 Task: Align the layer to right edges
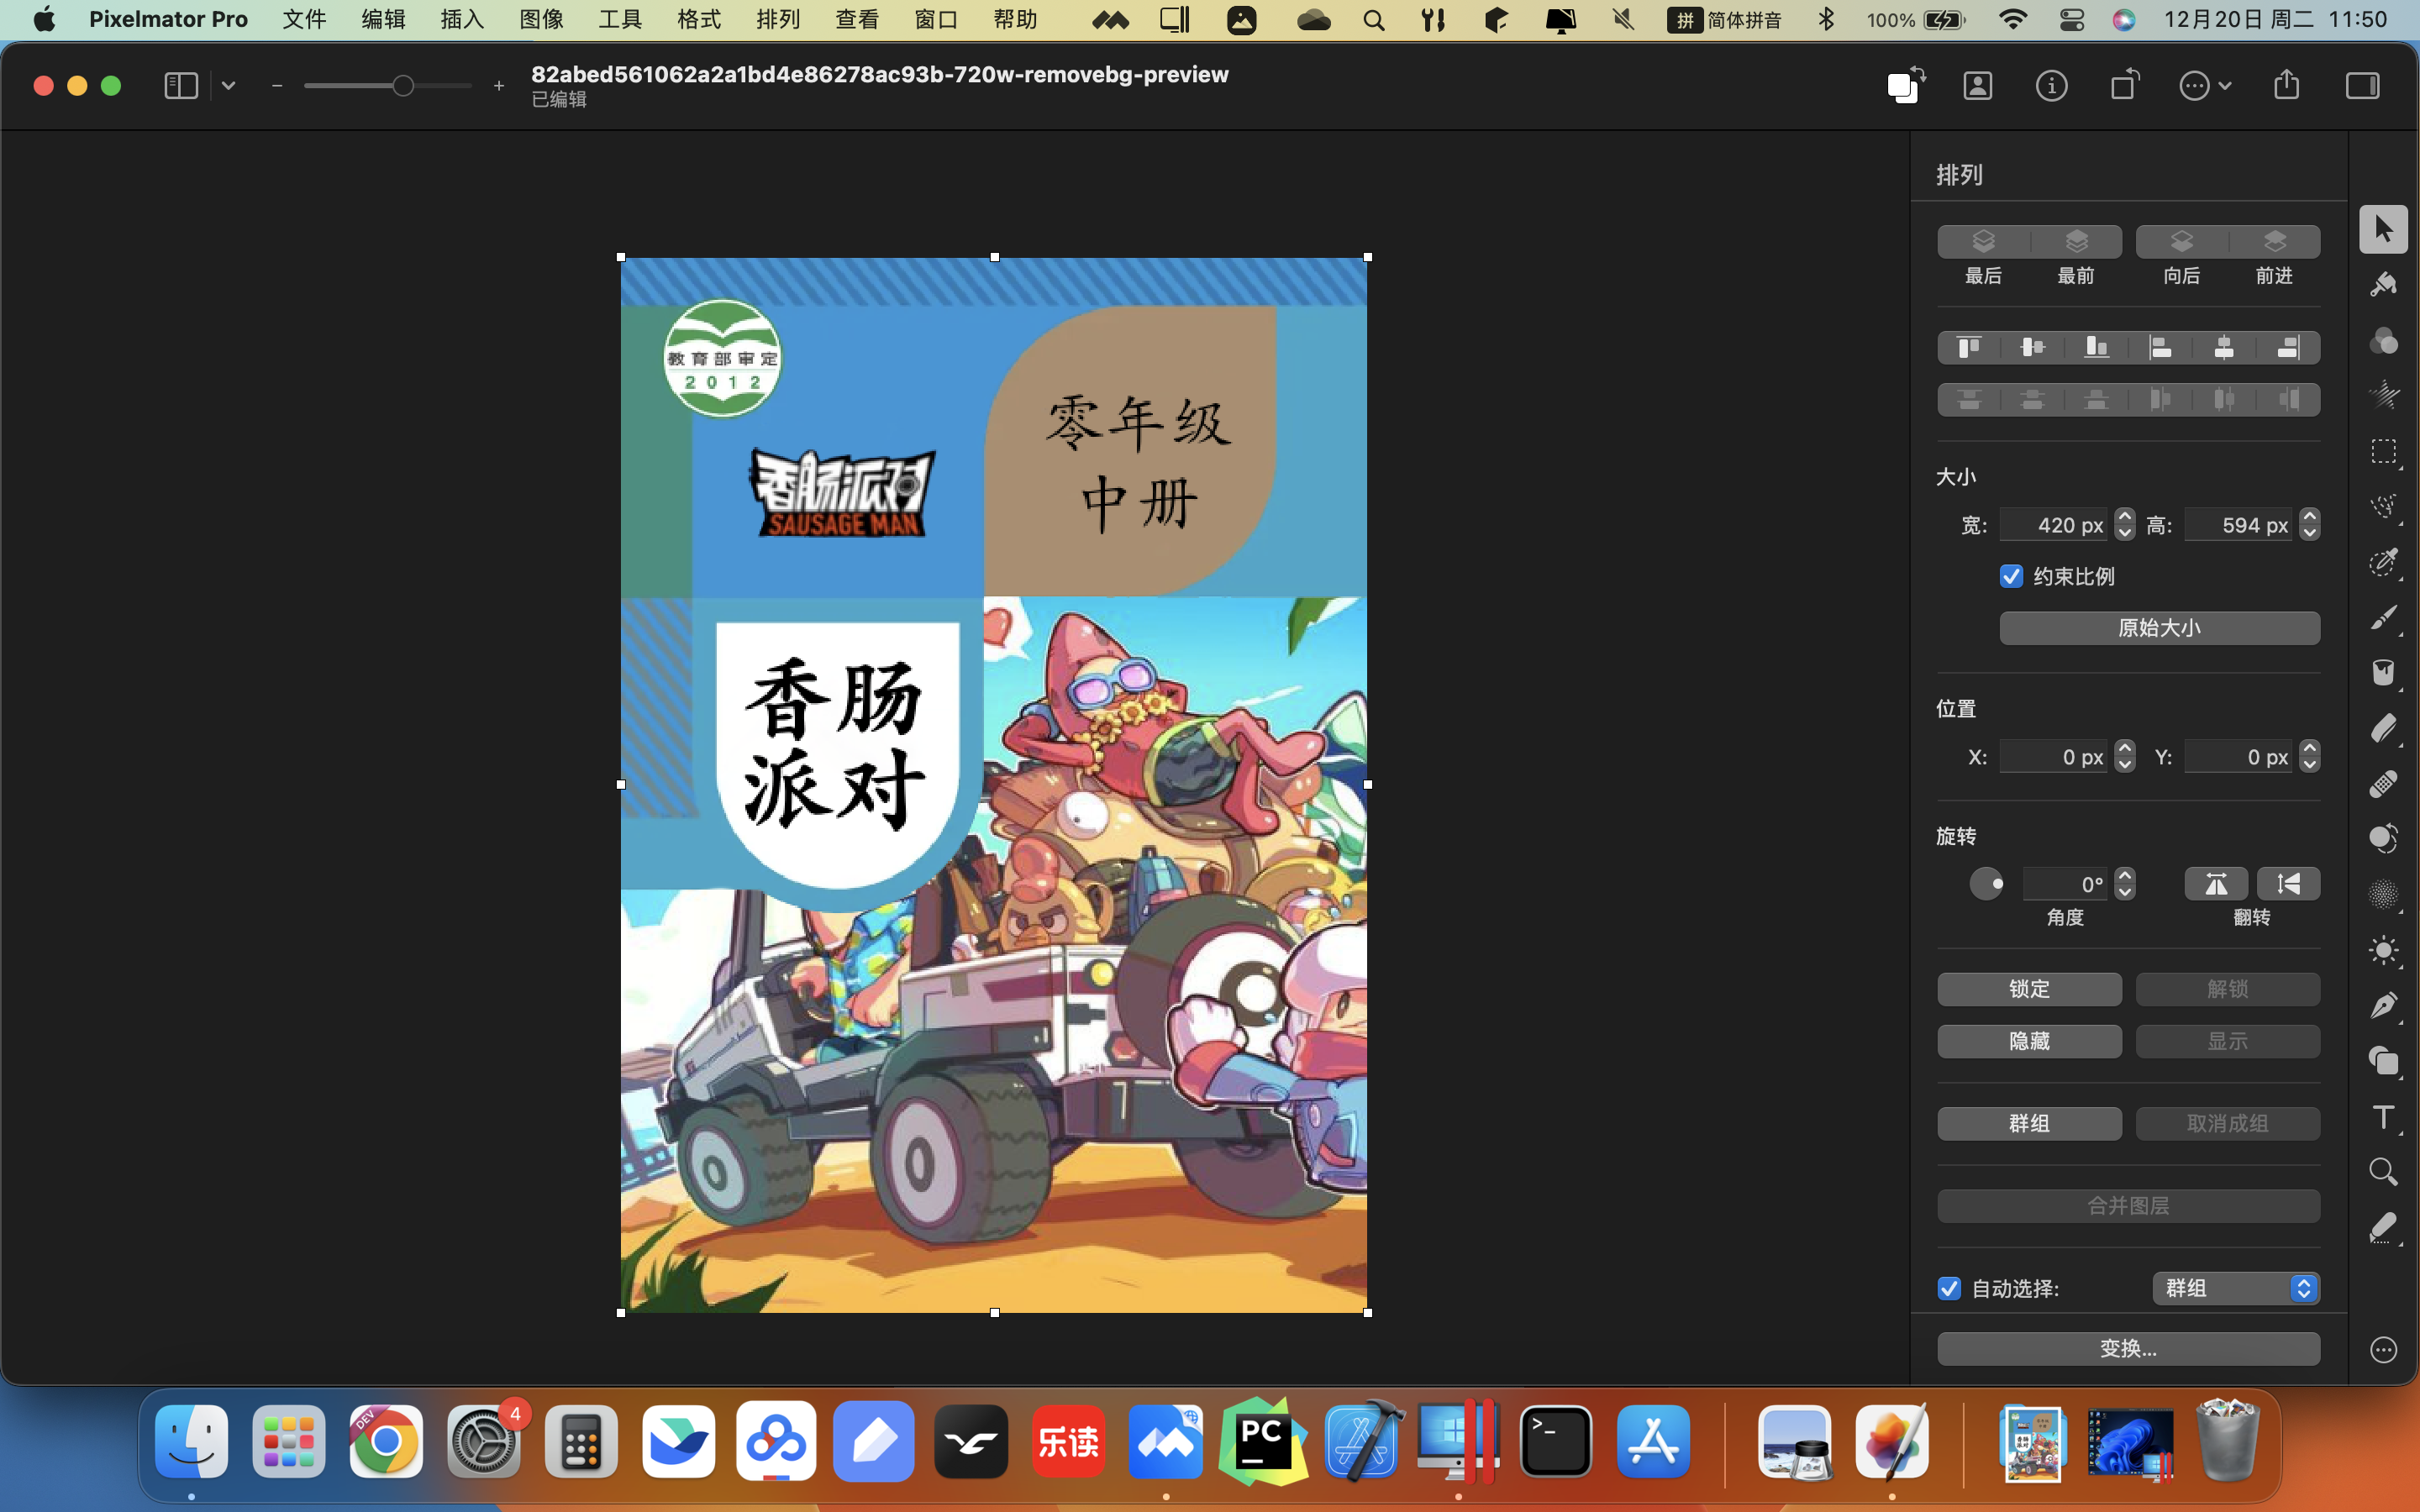point(2288,348)
